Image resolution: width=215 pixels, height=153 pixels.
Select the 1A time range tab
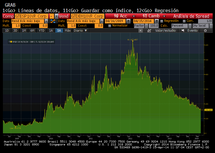(51, 30)
